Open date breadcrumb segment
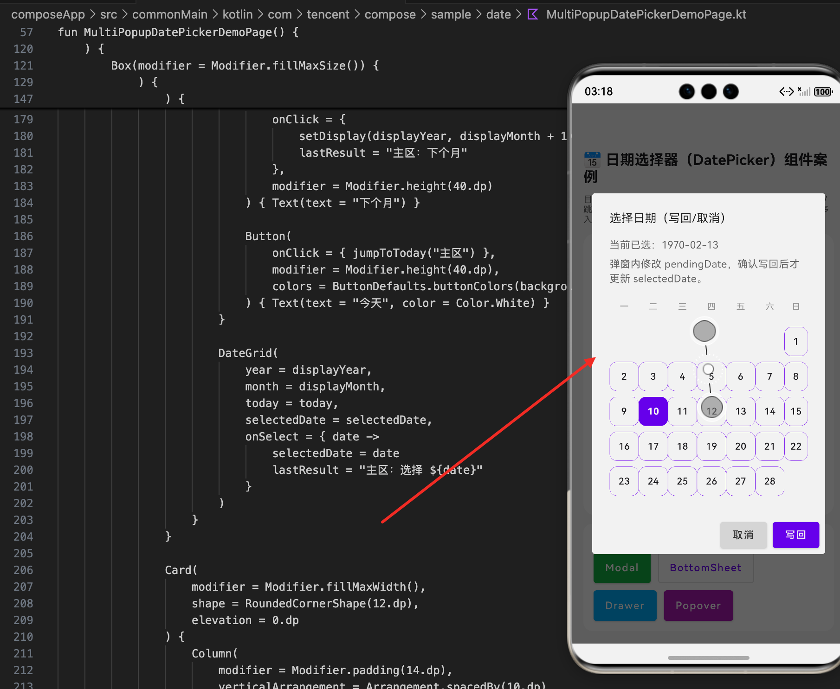 coord(498,14)
